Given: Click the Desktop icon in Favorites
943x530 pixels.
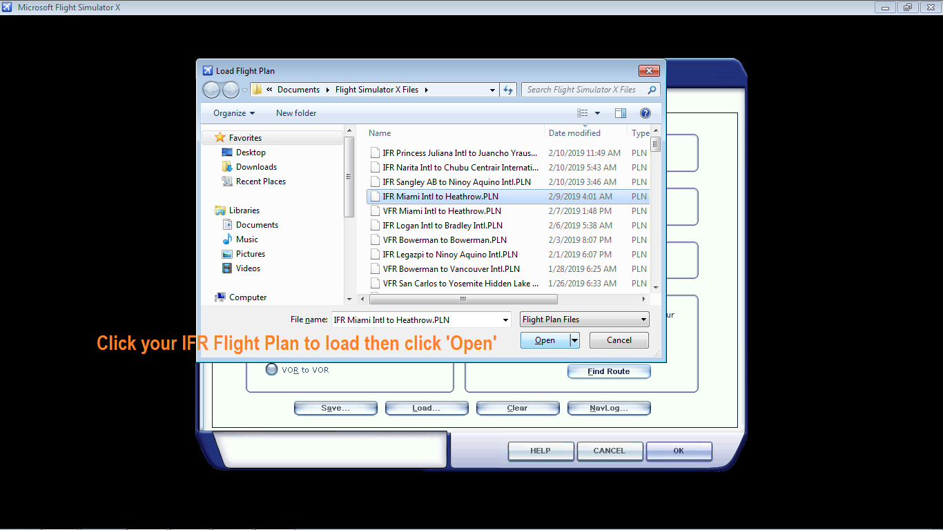Looking at the screenshot, I should point(227,153).
